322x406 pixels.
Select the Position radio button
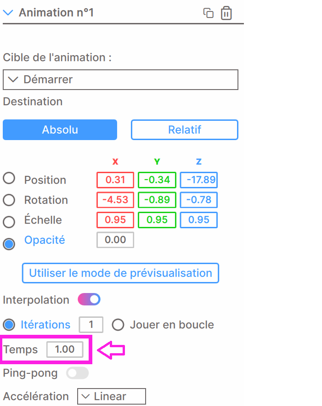(9, 178)
